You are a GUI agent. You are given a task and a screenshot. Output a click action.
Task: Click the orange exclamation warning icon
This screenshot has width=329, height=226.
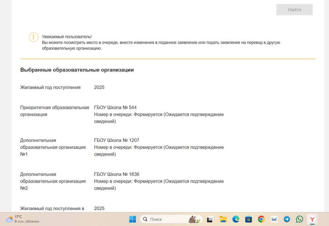33,37
